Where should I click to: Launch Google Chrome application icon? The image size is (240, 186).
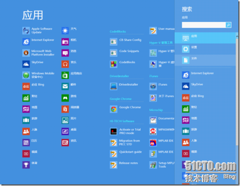pos(113,109)
